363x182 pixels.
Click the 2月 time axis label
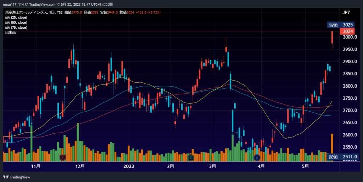point(171,166)
